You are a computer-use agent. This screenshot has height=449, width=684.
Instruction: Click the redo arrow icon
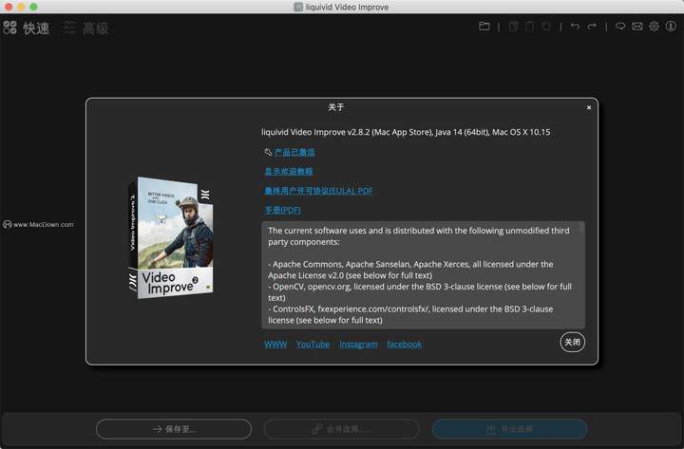pos(592,27)
